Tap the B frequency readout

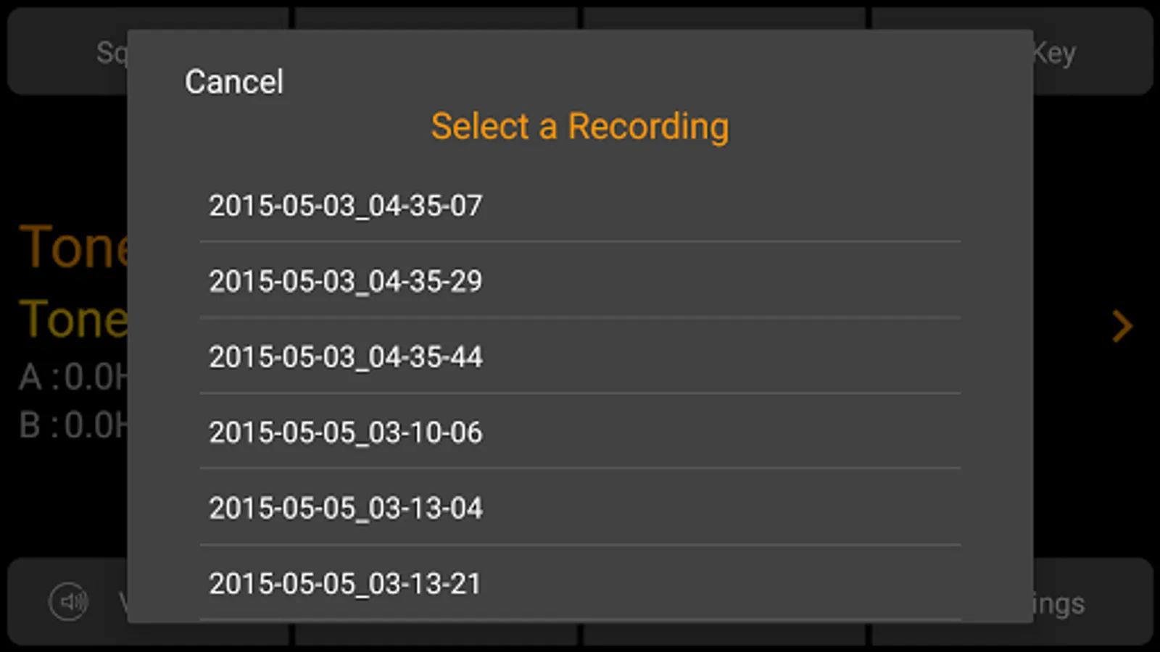72,425
